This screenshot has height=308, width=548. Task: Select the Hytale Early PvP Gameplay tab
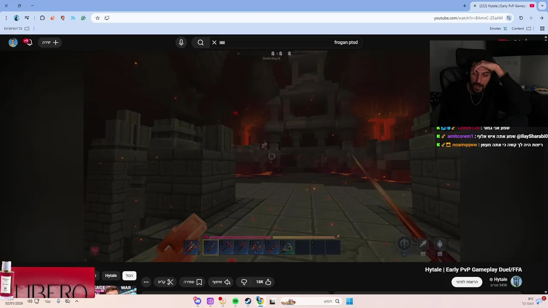[x=503, y=6]
